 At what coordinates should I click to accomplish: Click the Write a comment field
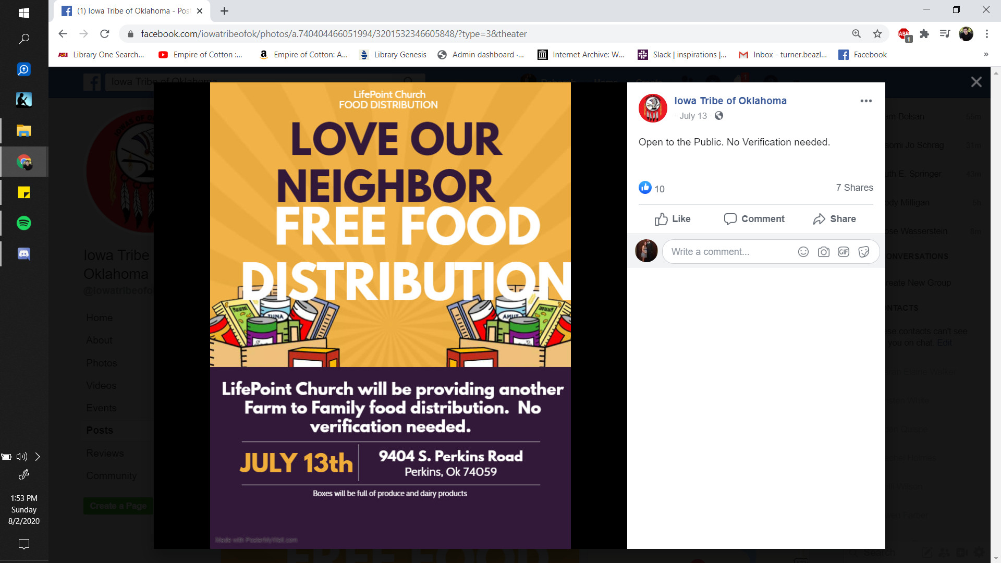(x=730, y=252)
